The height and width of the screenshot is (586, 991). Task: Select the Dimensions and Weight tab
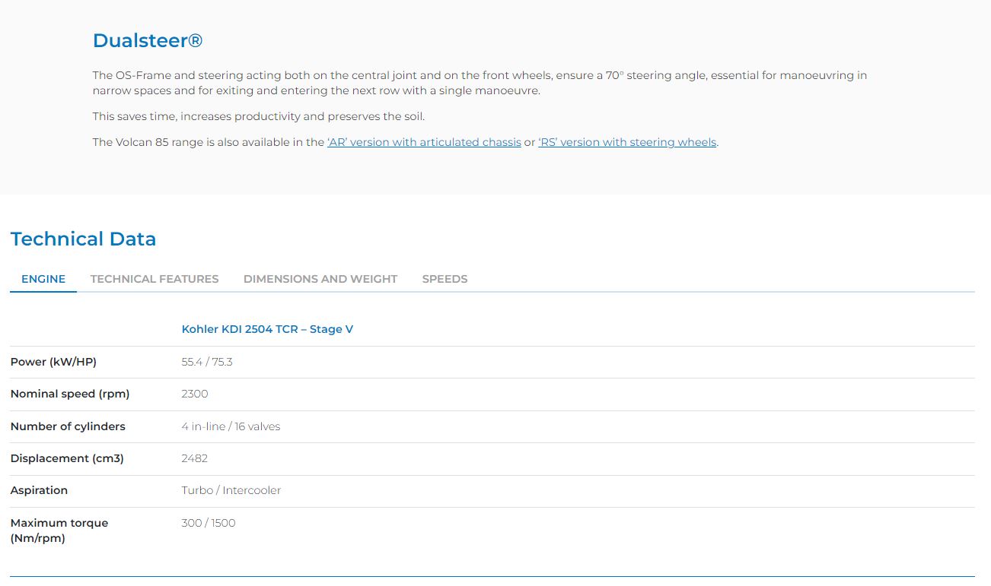[320, 279]
